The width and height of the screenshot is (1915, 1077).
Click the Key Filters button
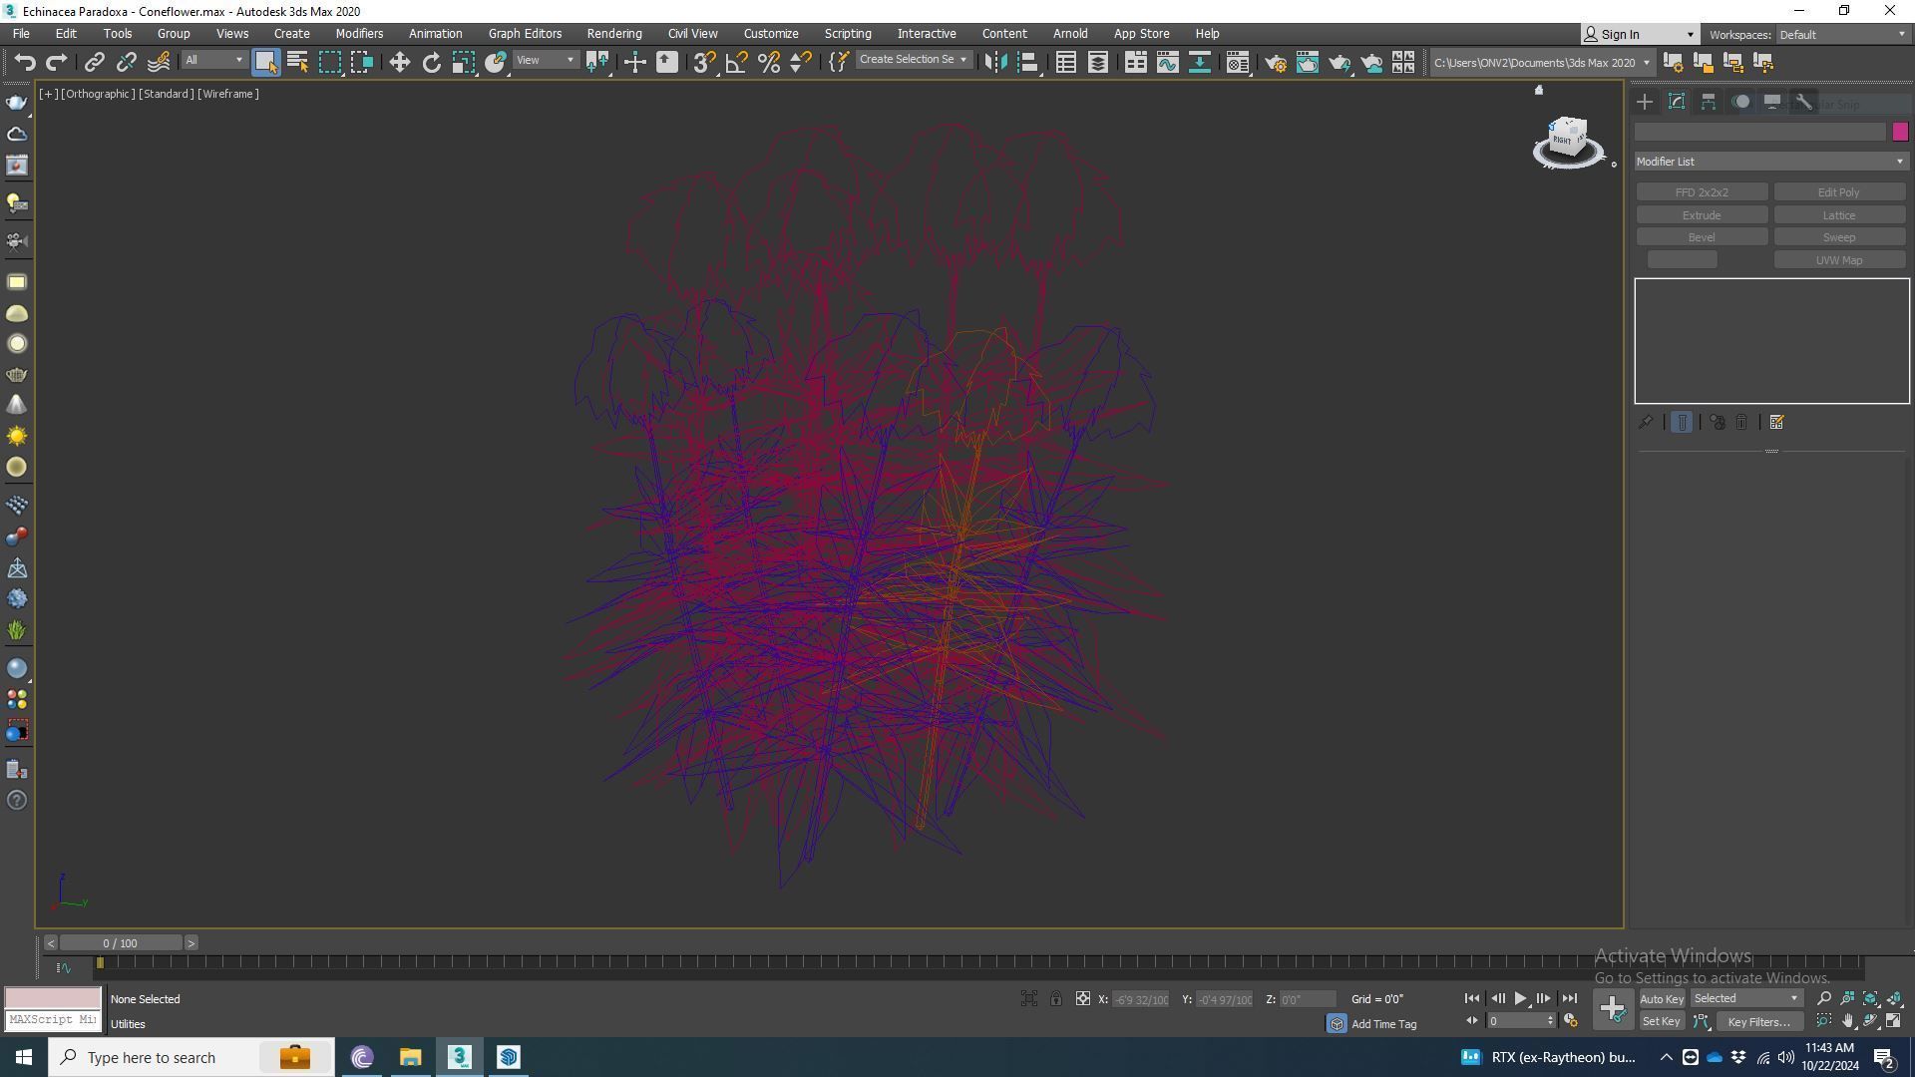pyautogui.click(x=1758, y=1021)
